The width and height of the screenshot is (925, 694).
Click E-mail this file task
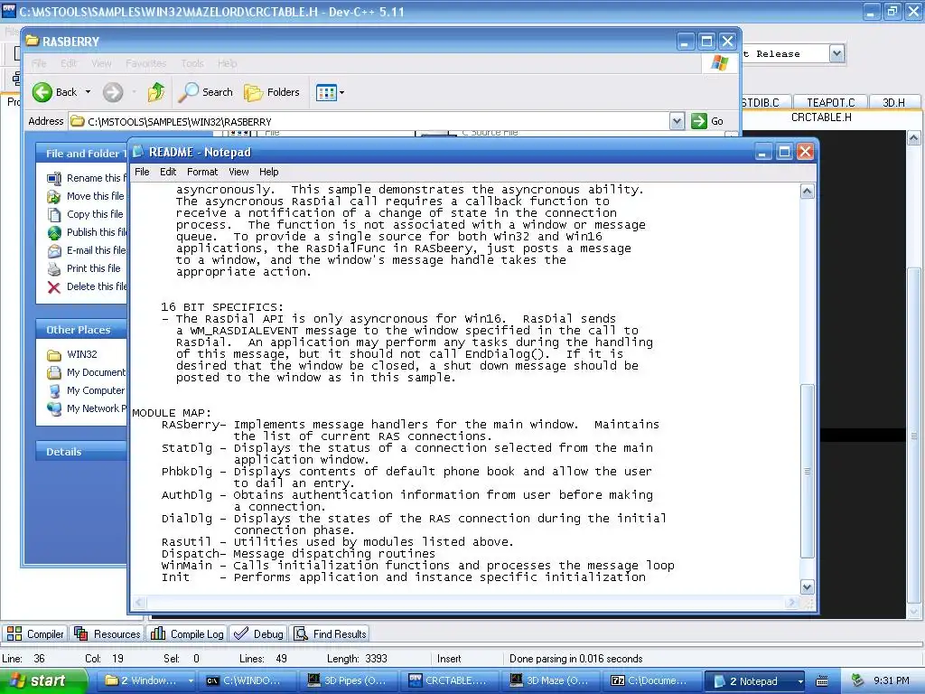(x=96, y=250)
